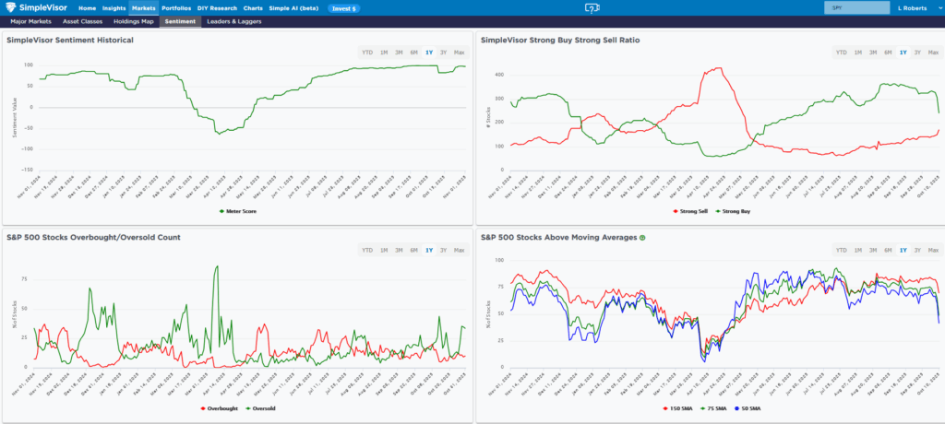945x424 pixels.
Task: Click the Invest $ pill button
Action: click(343, 8)
